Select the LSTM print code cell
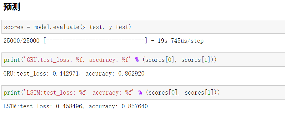Viewport: 285px width, 113px height. [143, 92]
